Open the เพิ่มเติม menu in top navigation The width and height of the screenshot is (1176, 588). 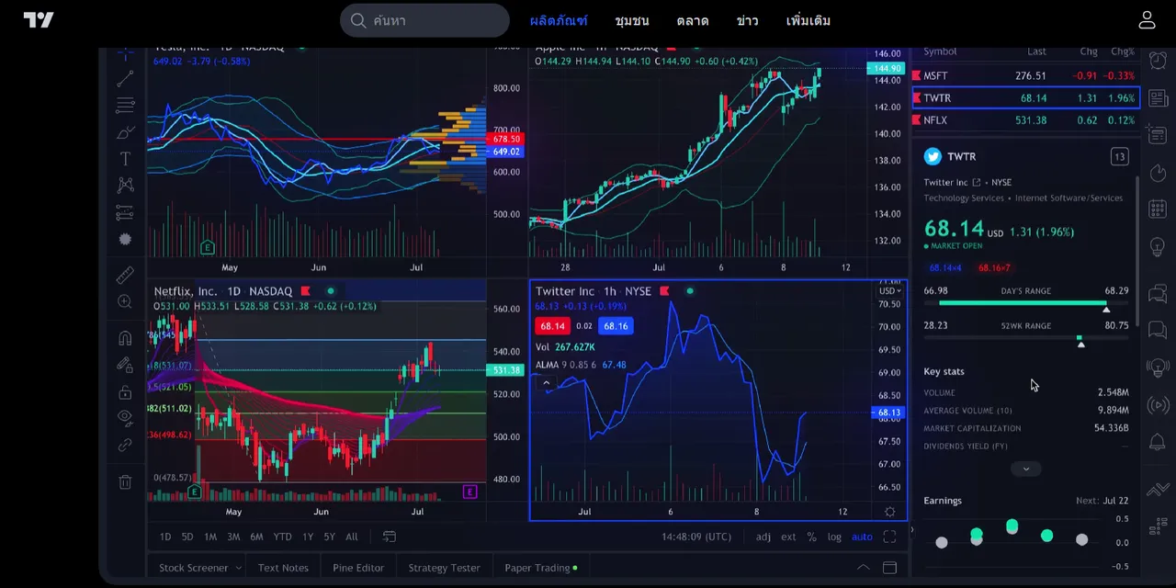(x=808, y=20)
